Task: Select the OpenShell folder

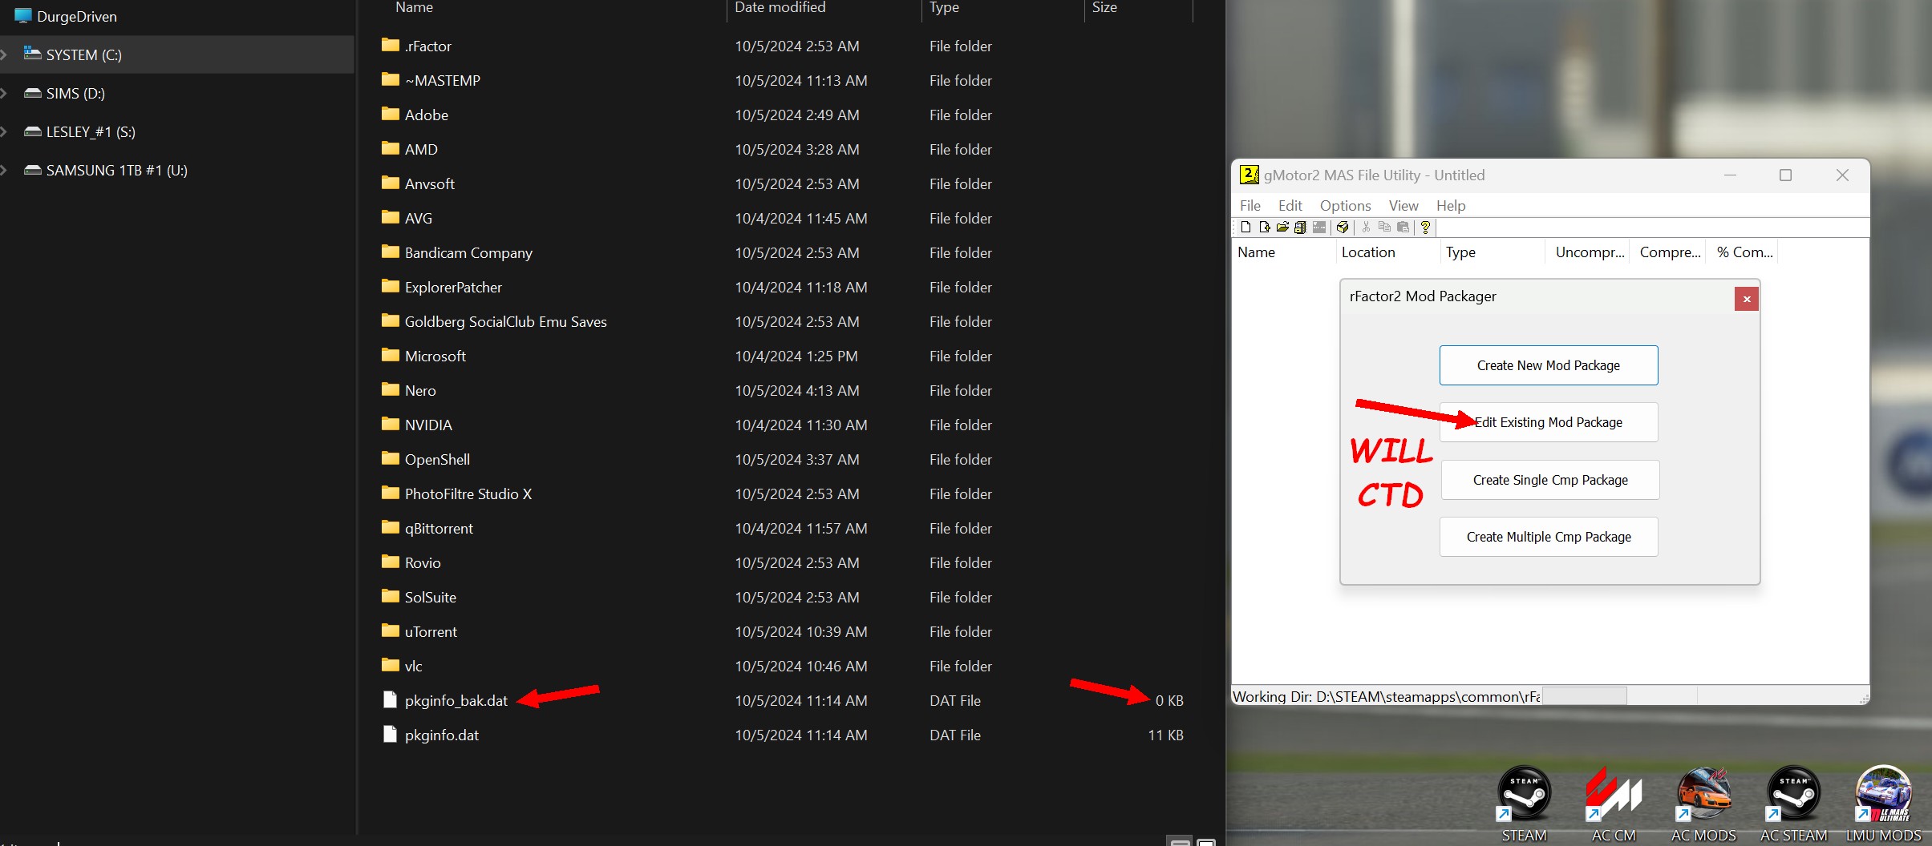Action: click(786, 459)
